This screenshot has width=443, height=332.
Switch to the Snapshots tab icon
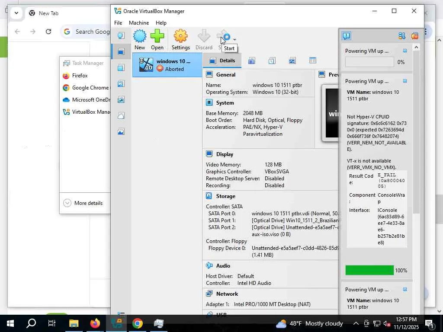click(251, 61)
